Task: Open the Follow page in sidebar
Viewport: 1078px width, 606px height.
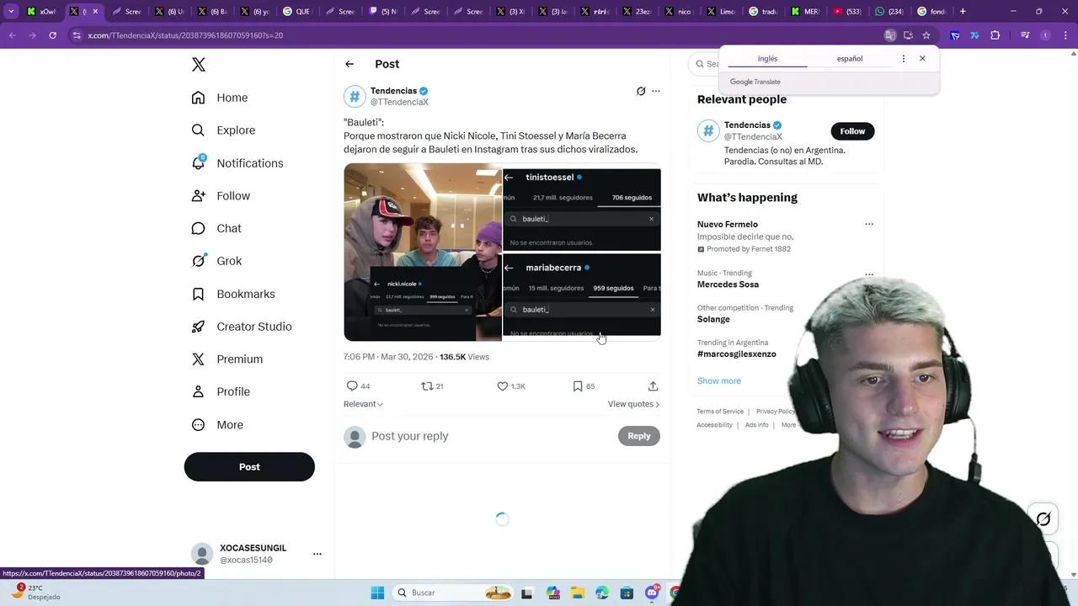Action: coord(221,196)
